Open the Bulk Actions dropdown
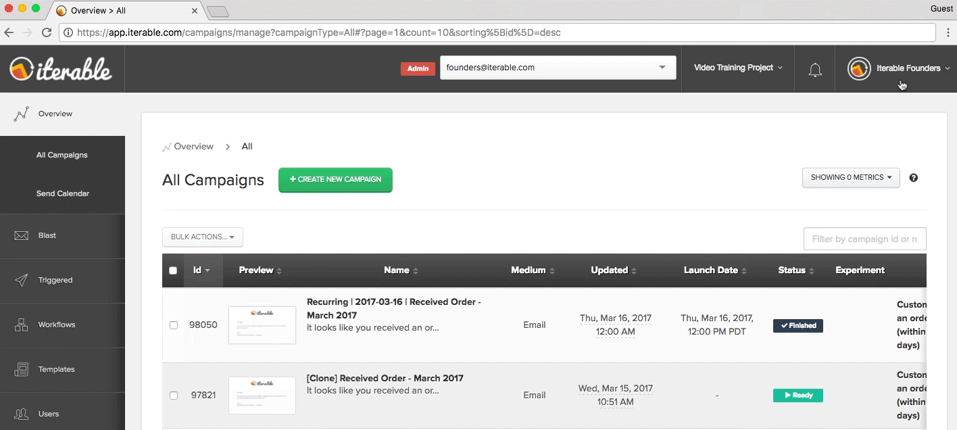Viewport: 957px width, 430px height. [x=203, y=237]
